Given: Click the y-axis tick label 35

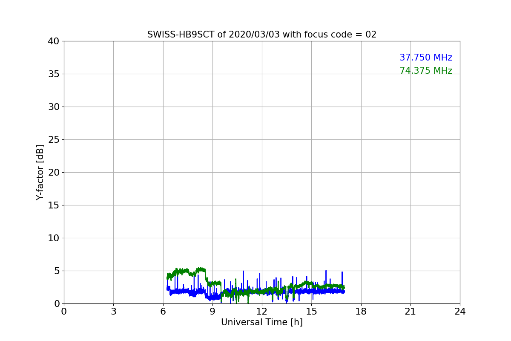Looking at the screenshot, I should 54,74.
